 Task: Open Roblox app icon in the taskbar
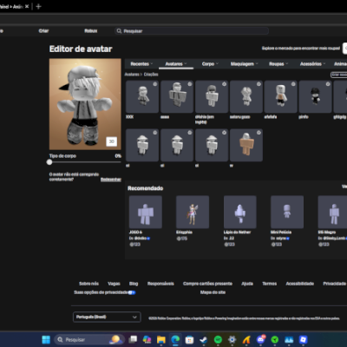click(x=303, y=339)
